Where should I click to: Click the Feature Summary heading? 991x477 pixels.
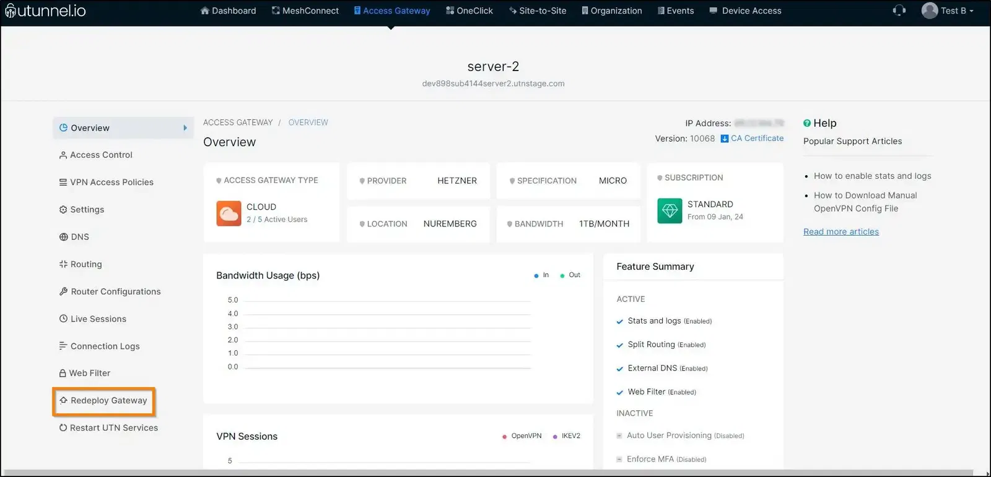[x=655, y=267]
